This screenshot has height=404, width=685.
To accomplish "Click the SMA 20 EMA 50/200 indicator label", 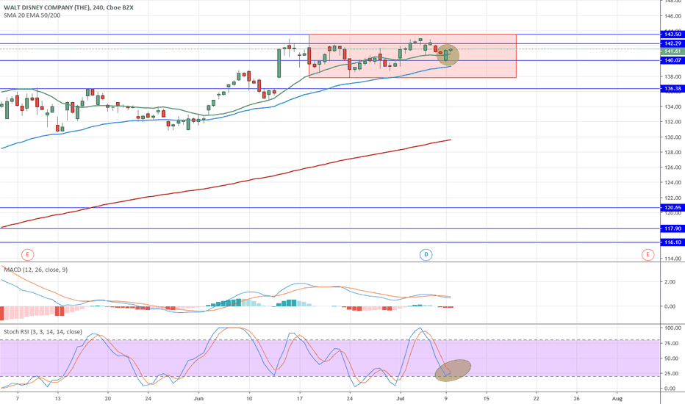I will (x=32, y=15).
